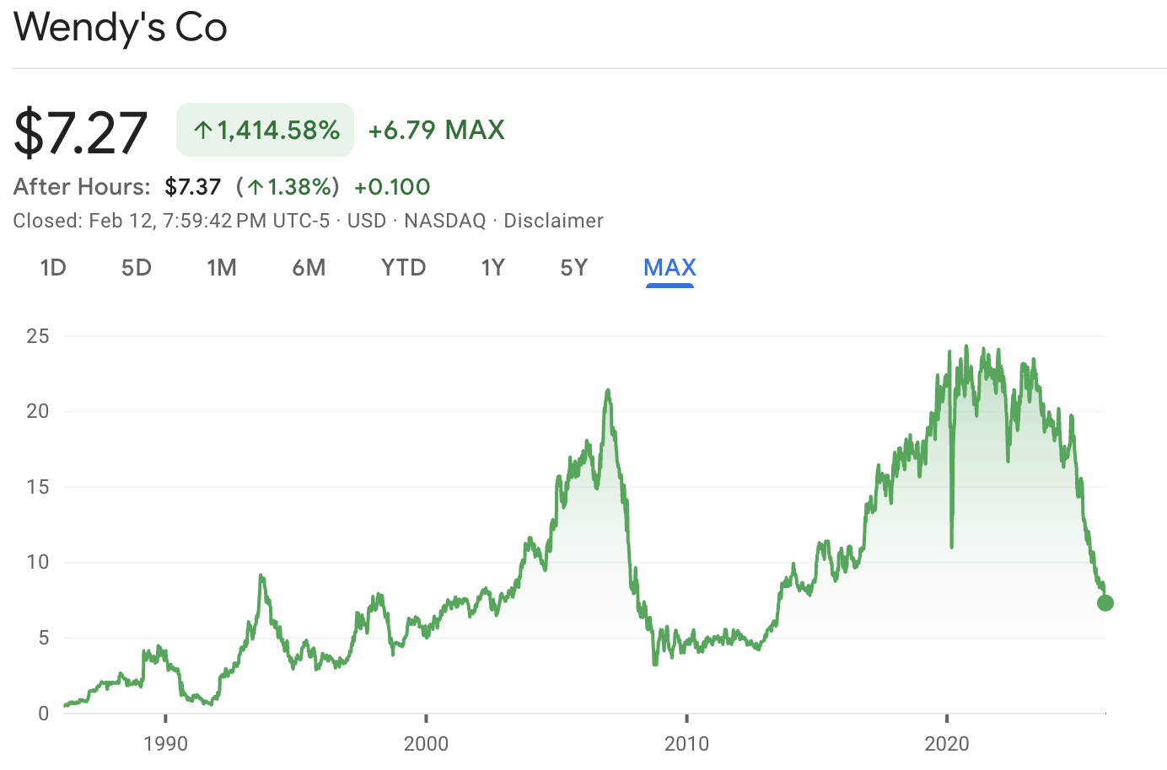Image resolution: width=1167 pixels, height=770 pixels.
Task: Switch to the 5D chart view
Action: [x=136, y=267]
